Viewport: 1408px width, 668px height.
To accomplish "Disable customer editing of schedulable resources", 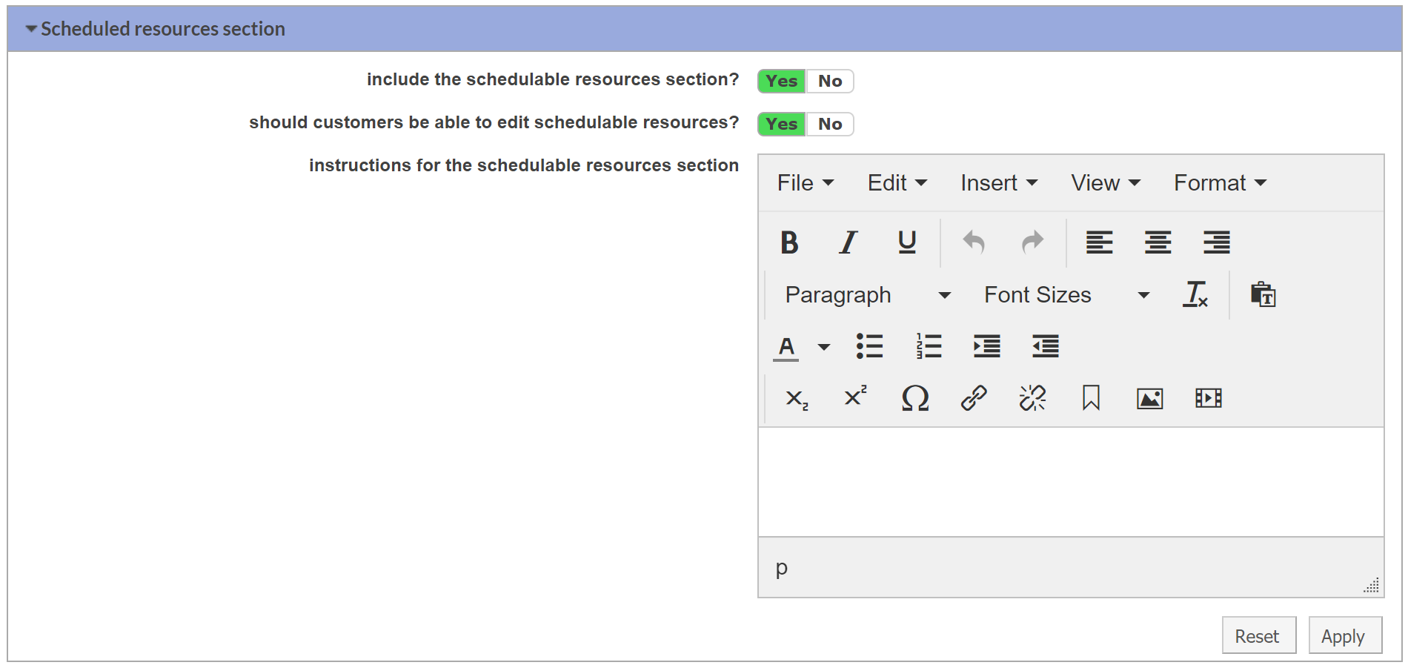I will [830, 124].
